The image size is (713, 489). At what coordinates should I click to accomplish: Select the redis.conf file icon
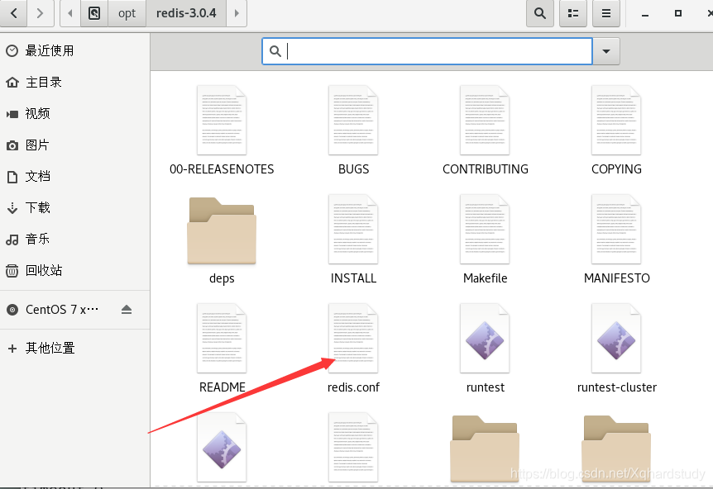click(x=353, y=339)
